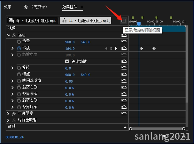Go to next 缩放 keyframe
This screenshot has width=194, height=144.
[116, 49]
